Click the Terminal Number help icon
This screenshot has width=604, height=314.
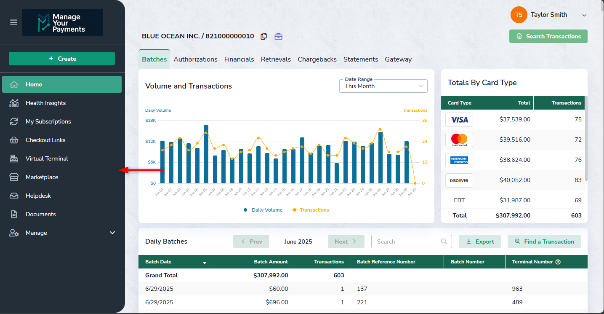558,262
